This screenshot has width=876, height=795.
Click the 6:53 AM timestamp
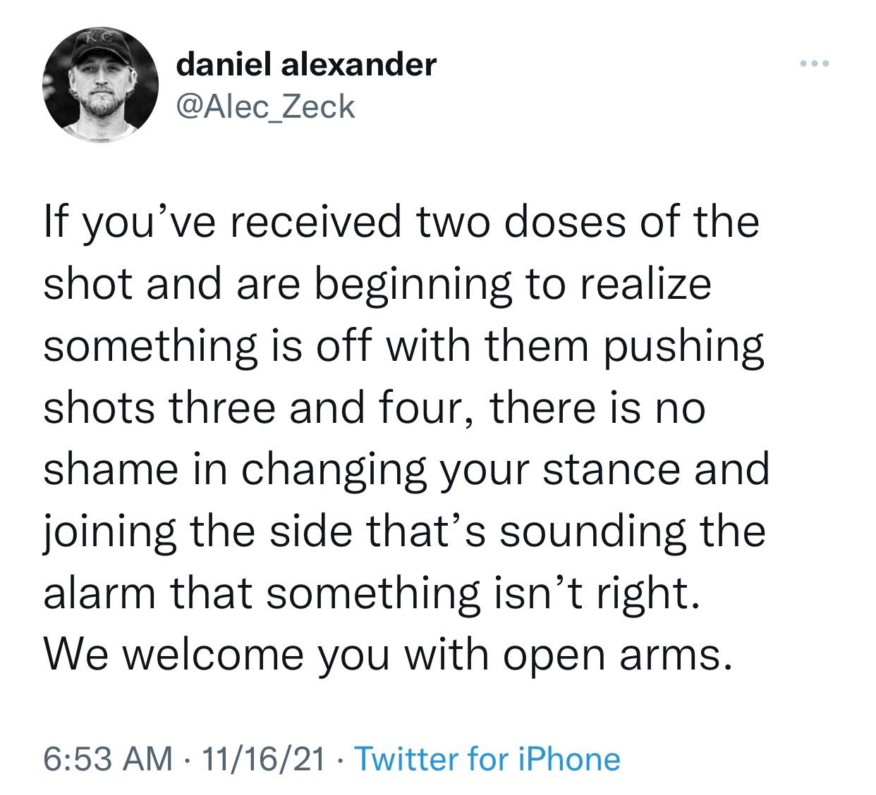coord(108,760)
